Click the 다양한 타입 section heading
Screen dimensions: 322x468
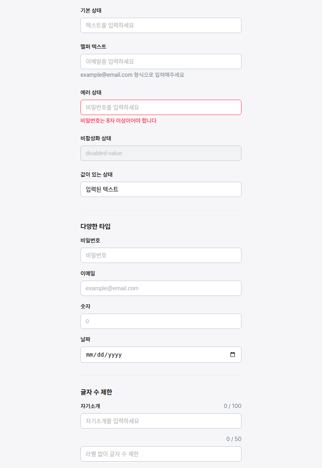tap(95, 226)
